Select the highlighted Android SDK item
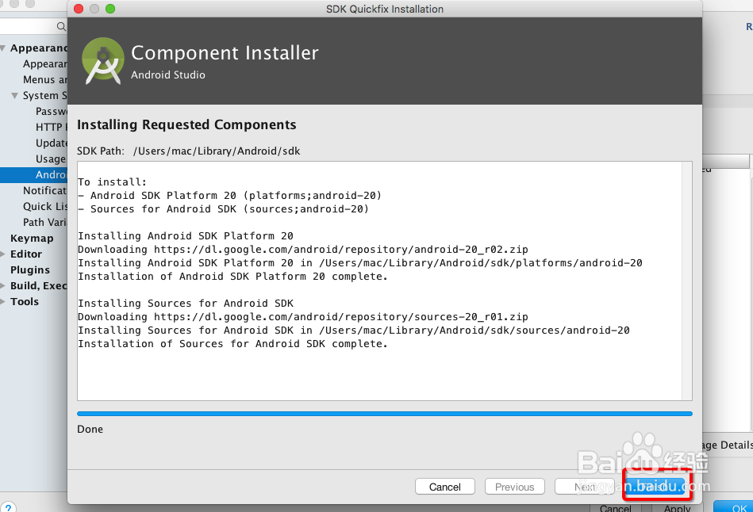The height and width of the screenshot is (512, 753). [33, 174]
